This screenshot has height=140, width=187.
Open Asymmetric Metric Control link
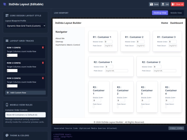point(68,45)
